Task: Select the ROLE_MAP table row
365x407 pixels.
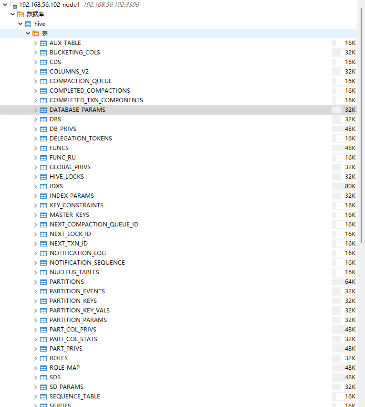Action: [178, 368]
